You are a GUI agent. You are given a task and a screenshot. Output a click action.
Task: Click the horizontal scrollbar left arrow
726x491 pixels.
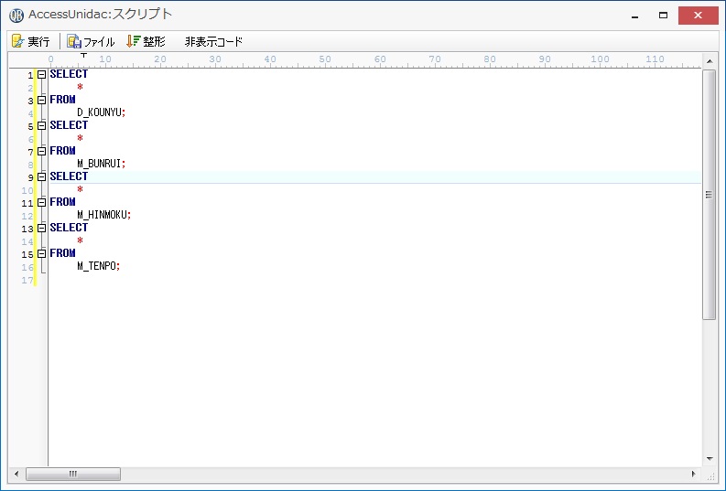tap(16, 474)
